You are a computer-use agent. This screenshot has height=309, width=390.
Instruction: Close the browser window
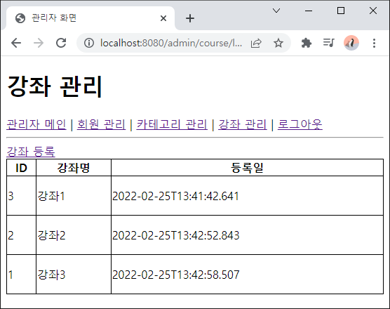pyautogui.click(x=373, y=11)
